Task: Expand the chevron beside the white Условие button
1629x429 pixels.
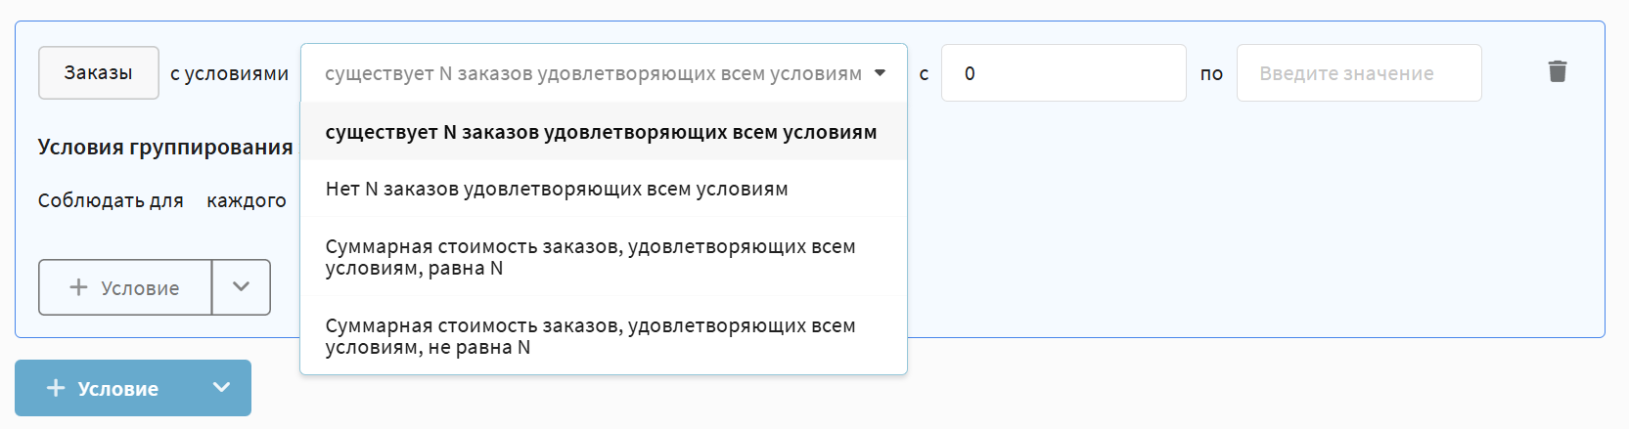Action: coord(241,287)
